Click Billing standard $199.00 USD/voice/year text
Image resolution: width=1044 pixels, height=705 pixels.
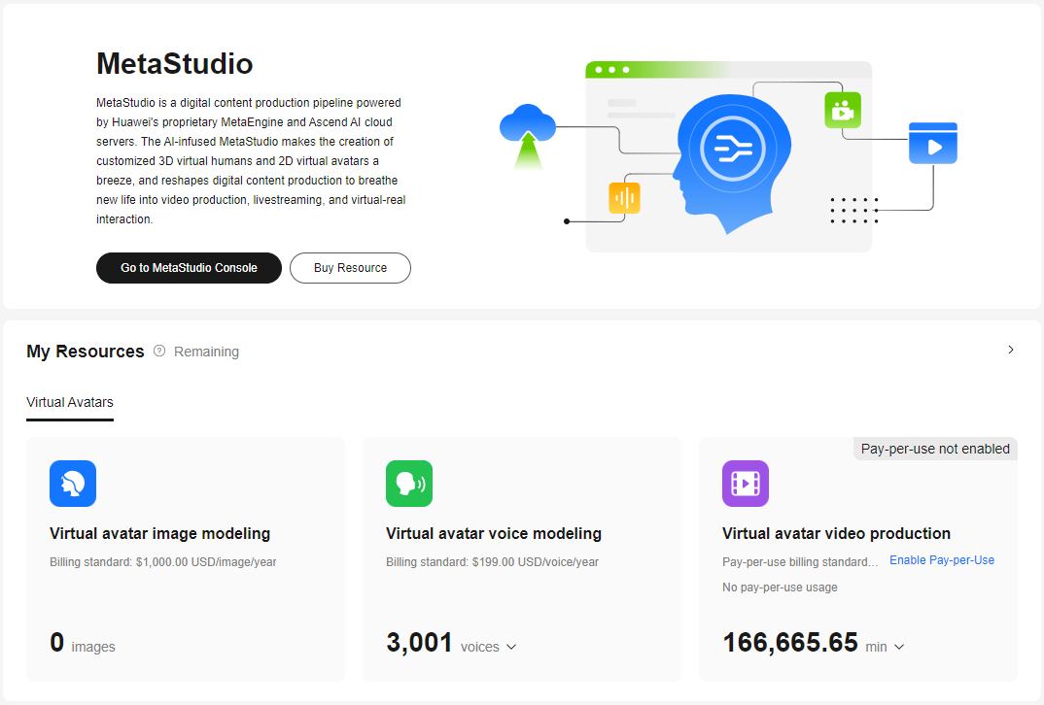click(x=492, y=562)
